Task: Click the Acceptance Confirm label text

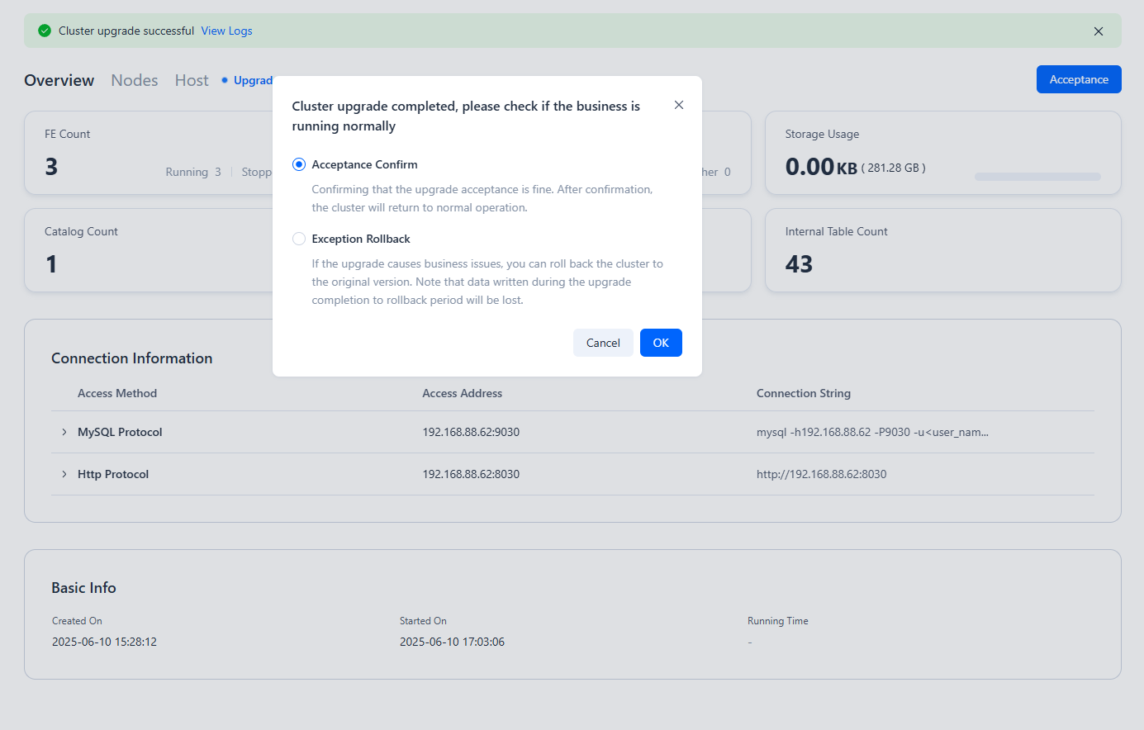Action: click(x=364, y=164)
